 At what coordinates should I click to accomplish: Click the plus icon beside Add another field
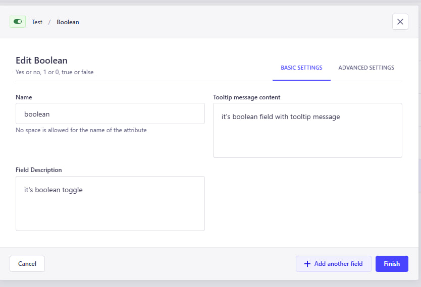click(307, 264)
